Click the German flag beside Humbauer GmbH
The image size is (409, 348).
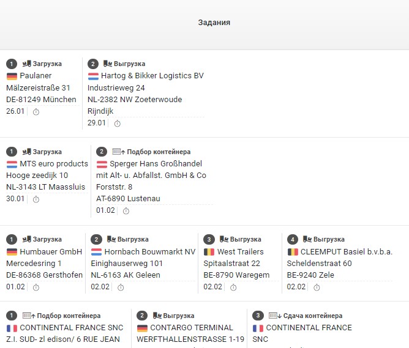12,252
